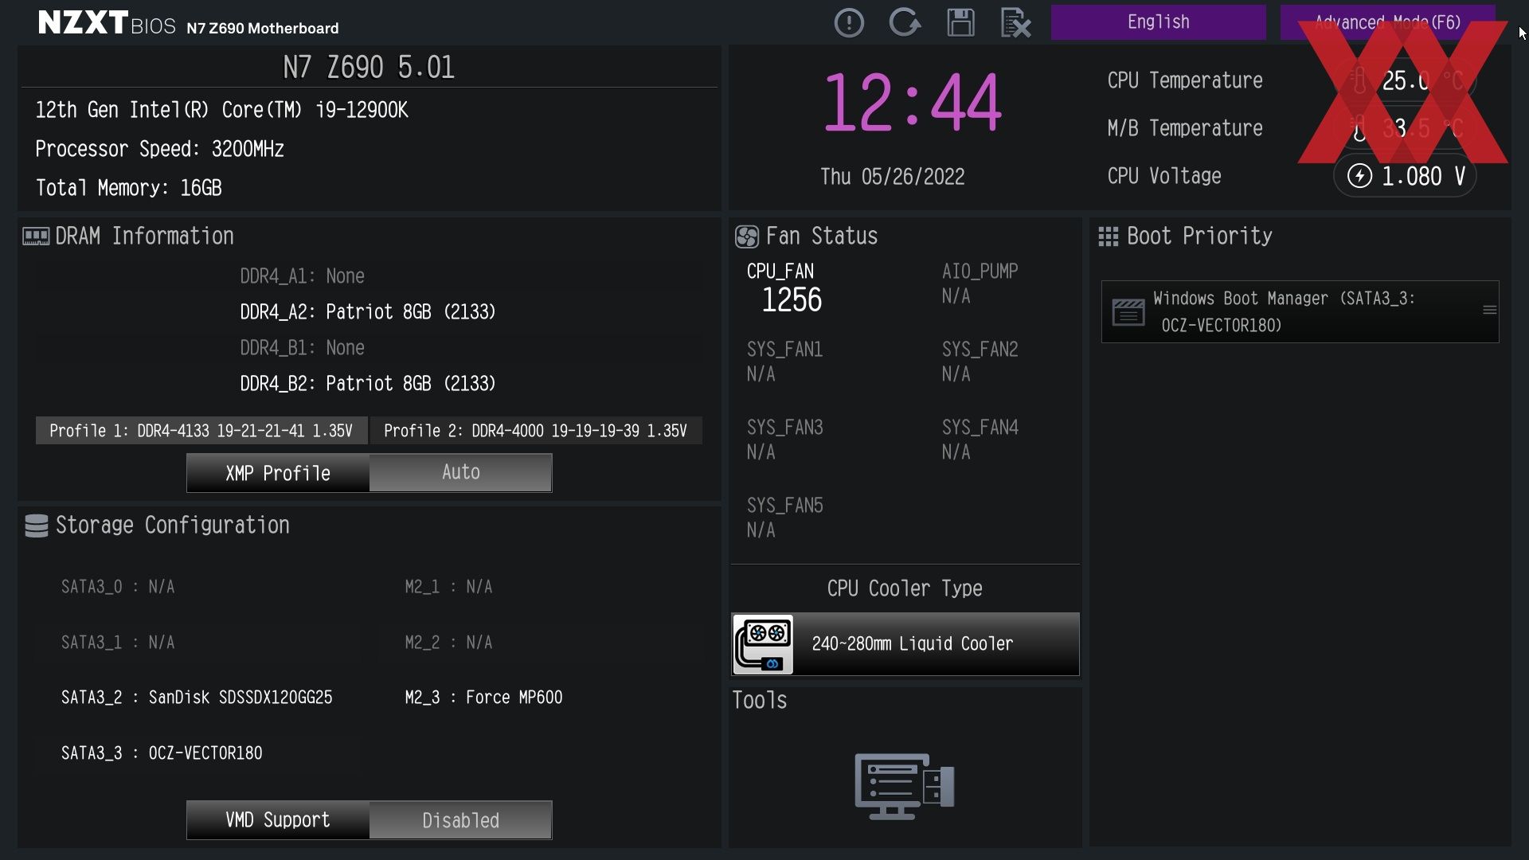The height and width of the screenshot is (860, 1529).
Task: Select the SYS_FAN3 entry
Action: pyautogui.click(x=784, y=440)
